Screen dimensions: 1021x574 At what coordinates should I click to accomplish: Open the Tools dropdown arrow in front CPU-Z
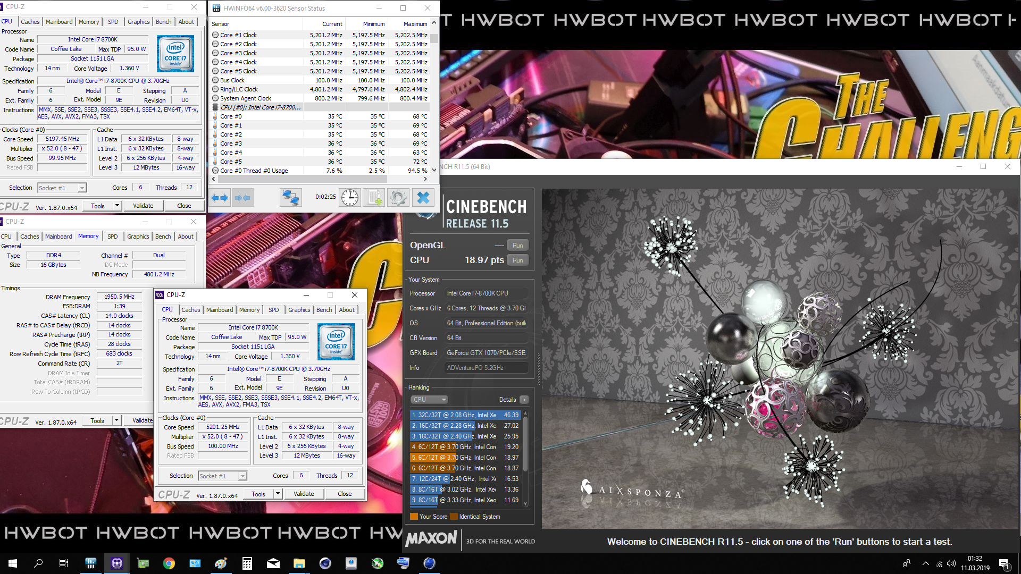pos(278,494)
